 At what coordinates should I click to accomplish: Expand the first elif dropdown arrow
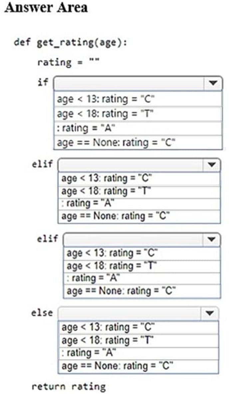[211, 165]
